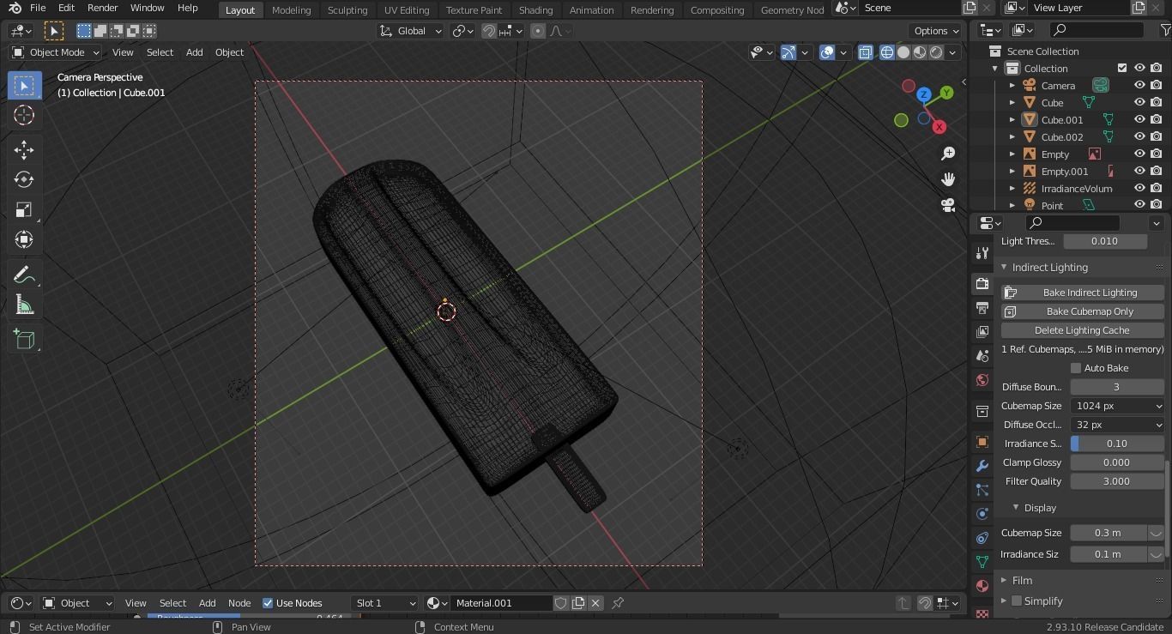The image size is (1172, 634).
Task: Enable the Auto Bake checkbox
Action: (1076, 368)
